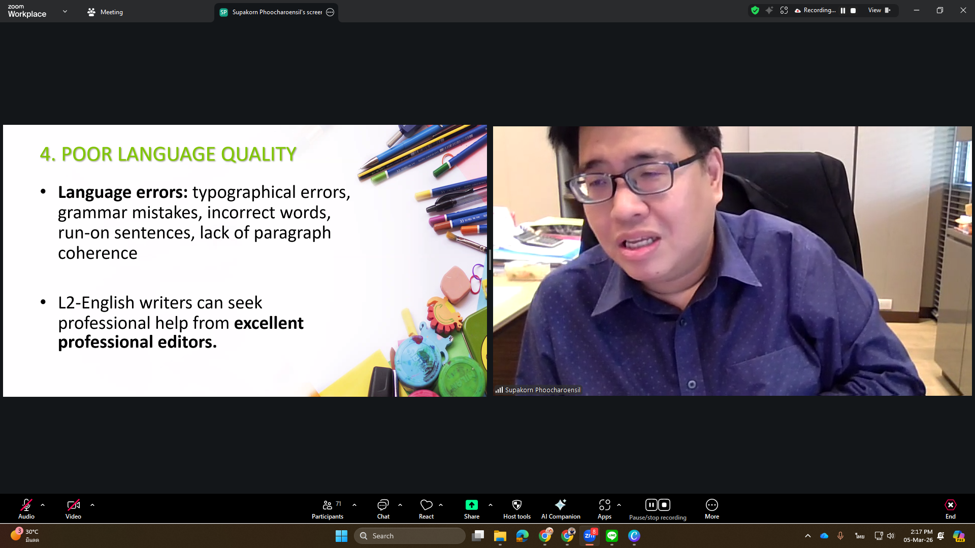This screenshot has width=975, height=548.
Task: Open the React emoji menu
Action: point(426,509)
